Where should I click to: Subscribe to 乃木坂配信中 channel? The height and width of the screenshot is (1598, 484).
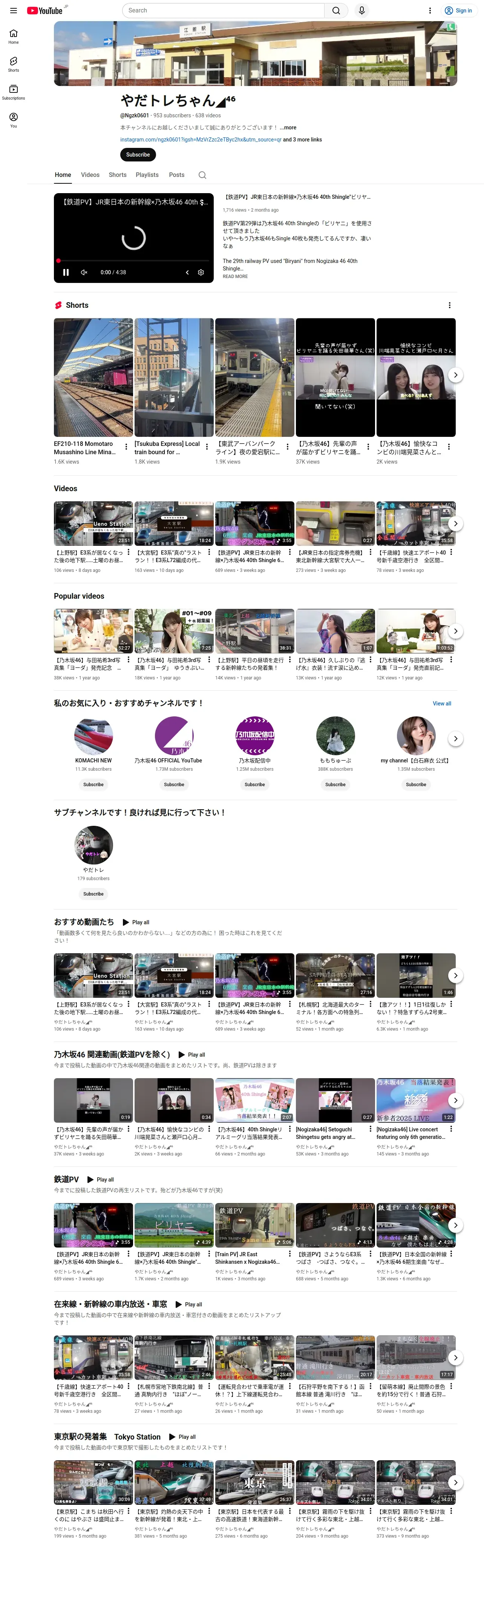[x=255, y=785]
